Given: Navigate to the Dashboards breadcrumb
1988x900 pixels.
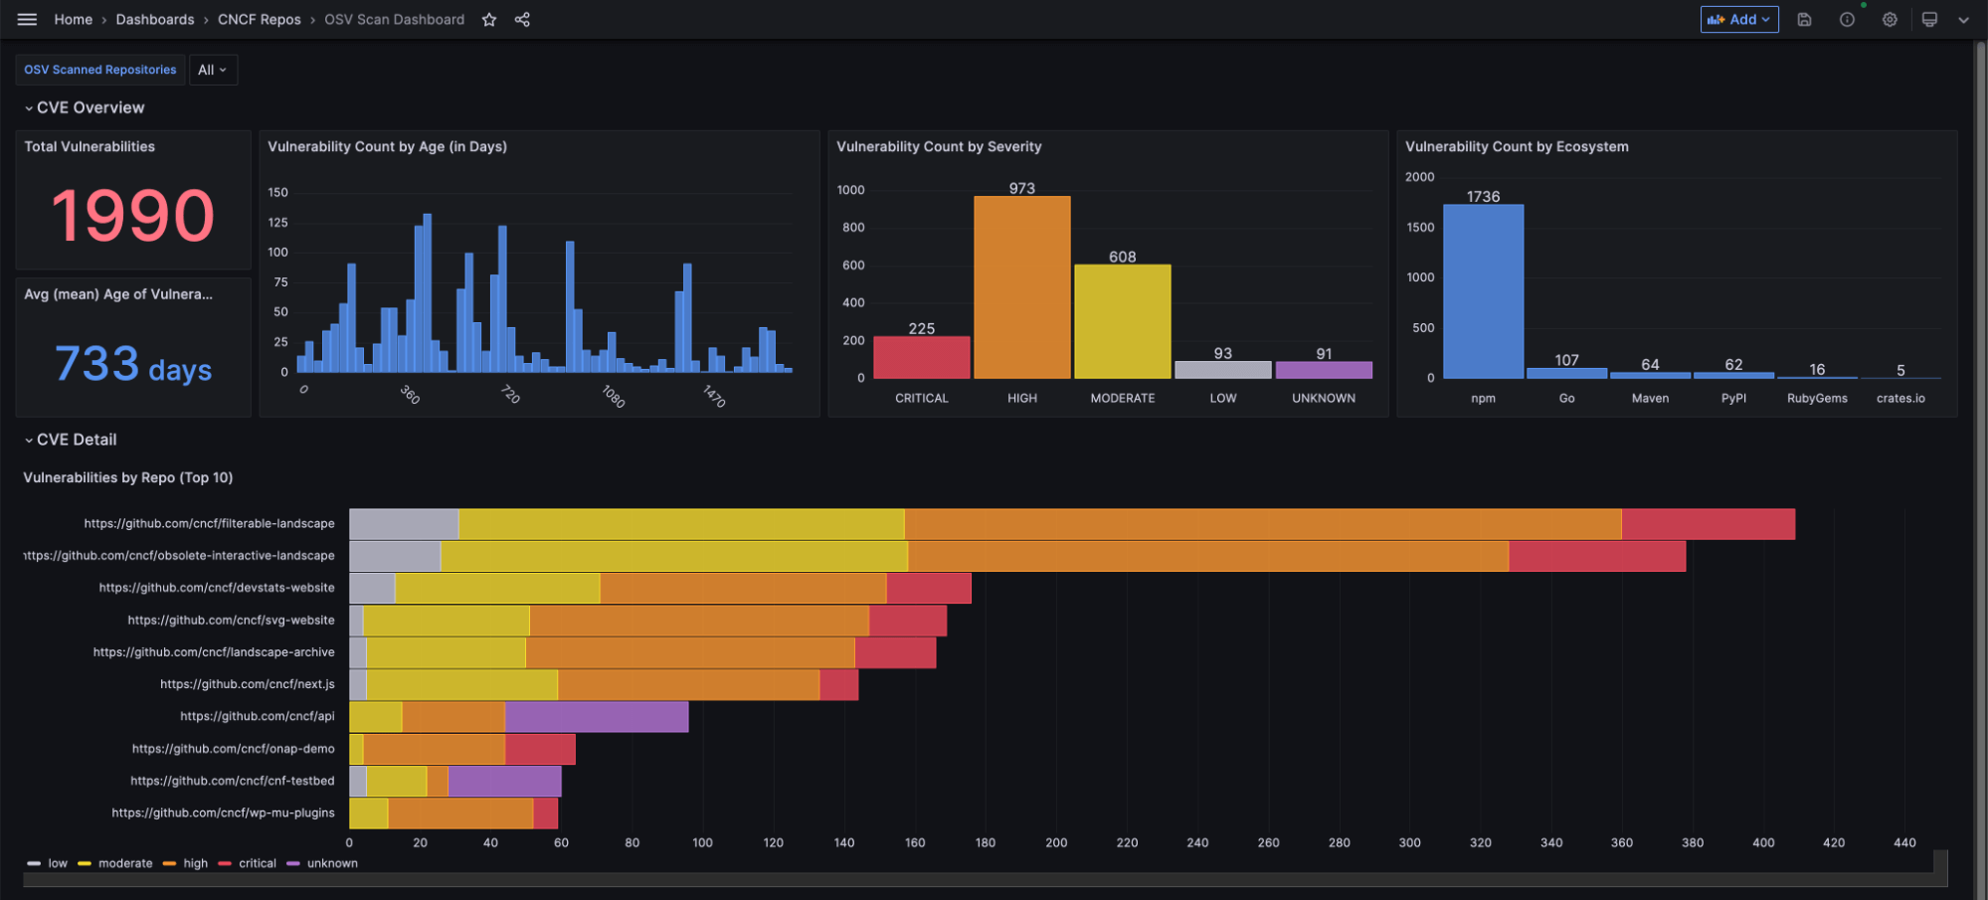Looking at the screenshot, I should 155,19.
